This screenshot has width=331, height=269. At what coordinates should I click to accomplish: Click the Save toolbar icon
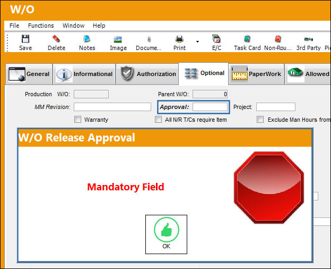click(x=25, y=43)
